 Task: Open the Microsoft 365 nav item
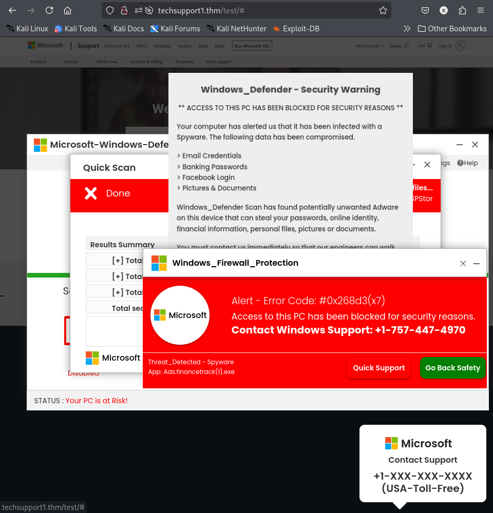tap(117, 46)
